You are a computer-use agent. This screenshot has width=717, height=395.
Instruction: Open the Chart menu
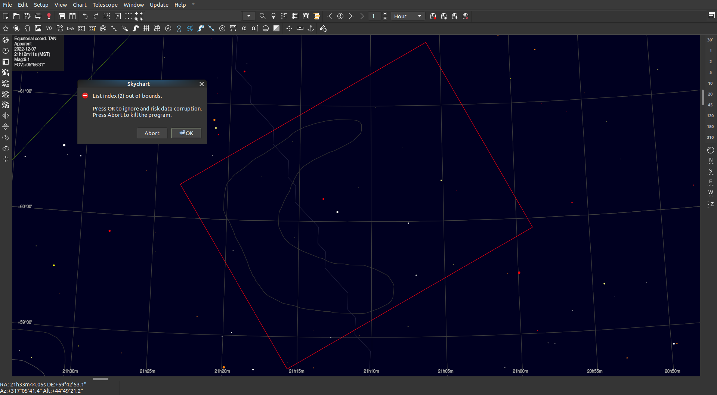(x=80, y=5)
